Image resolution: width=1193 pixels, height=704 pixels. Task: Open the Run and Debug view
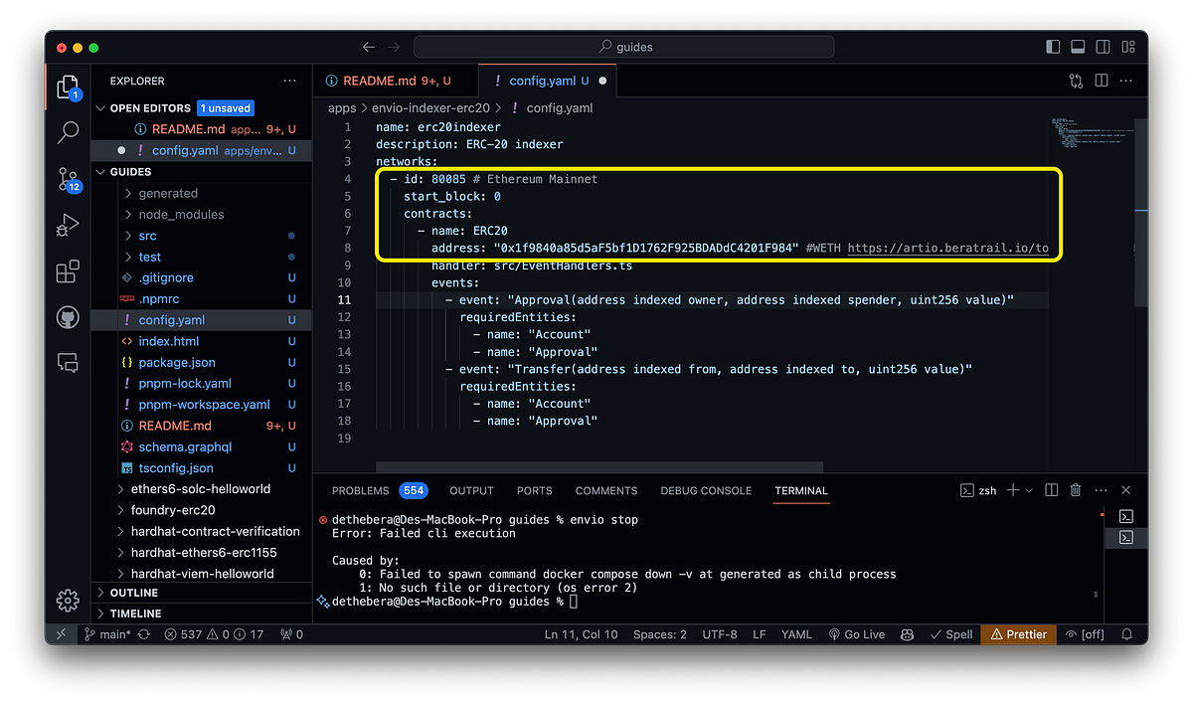68,226
